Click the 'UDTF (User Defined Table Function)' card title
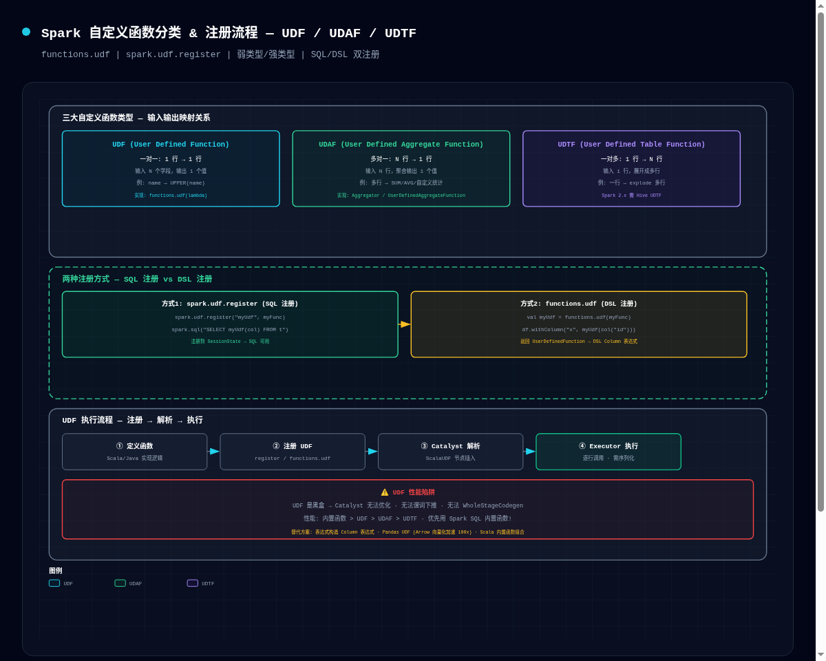 pyautogui.click(x=631, y=145)
